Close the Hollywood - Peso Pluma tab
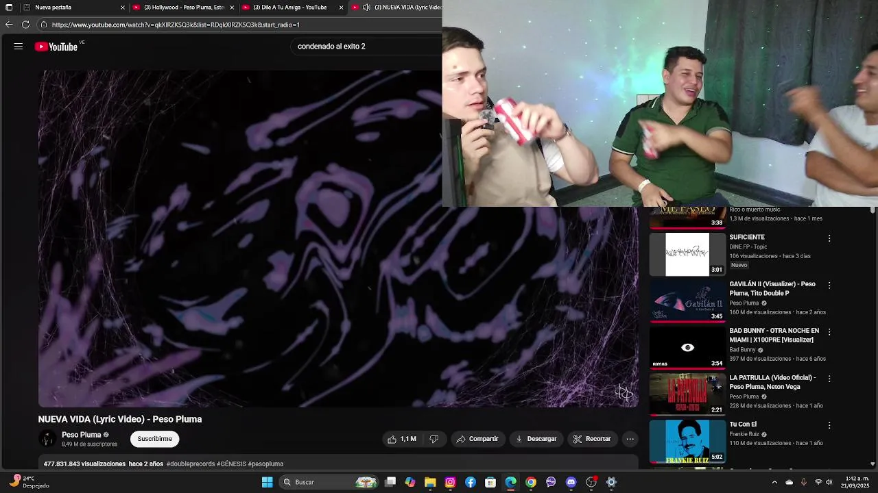The image size is (878, 493). click(x=232, y=8)
